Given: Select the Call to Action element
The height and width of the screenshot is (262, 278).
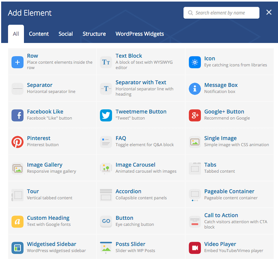Looking at the screenshot, I should [x=221, y=215].
